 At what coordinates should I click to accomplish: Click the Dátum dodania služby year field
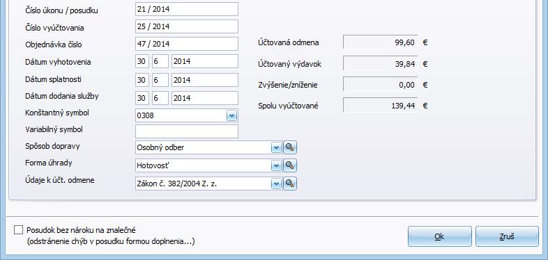coord(205,98)
